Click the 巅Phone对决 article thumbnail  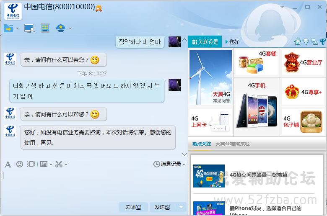pos(209,208)
